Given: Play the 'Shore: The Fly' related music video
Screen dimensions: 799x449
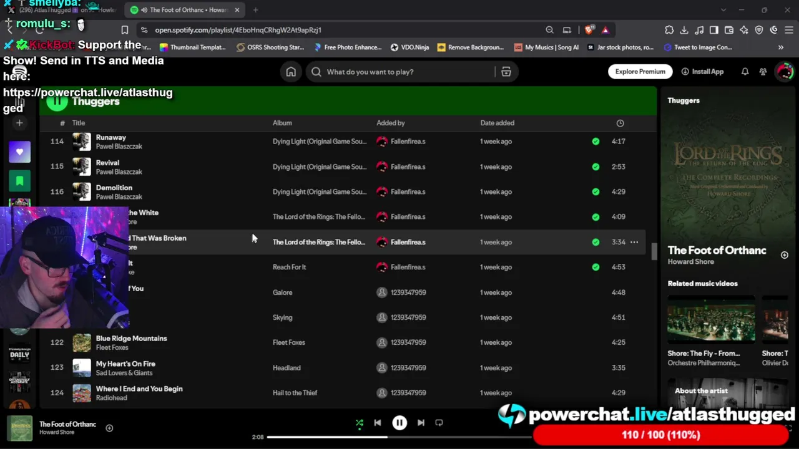Looking at the screenshot, I should [x=711, y=319].
